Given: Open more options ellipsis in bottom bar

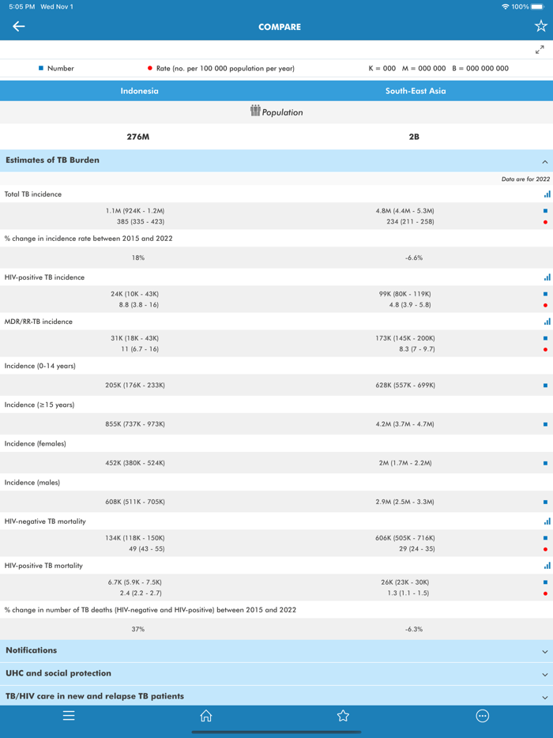Looking at the screenshot, I should (x=483, y=716).
